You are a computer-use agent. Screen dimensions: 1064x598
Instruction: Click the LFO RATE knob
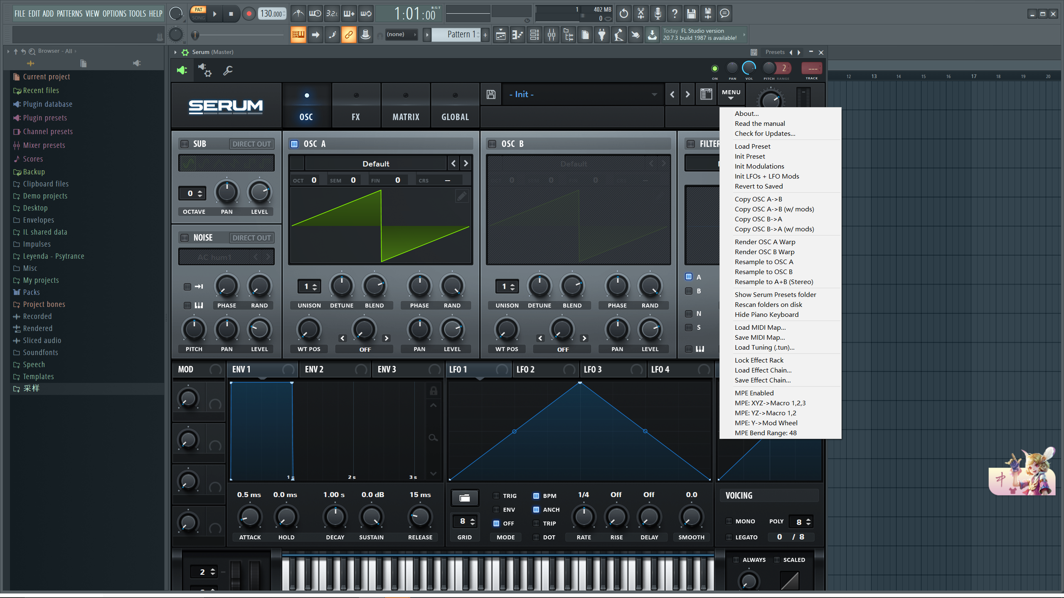coord(584,517)
